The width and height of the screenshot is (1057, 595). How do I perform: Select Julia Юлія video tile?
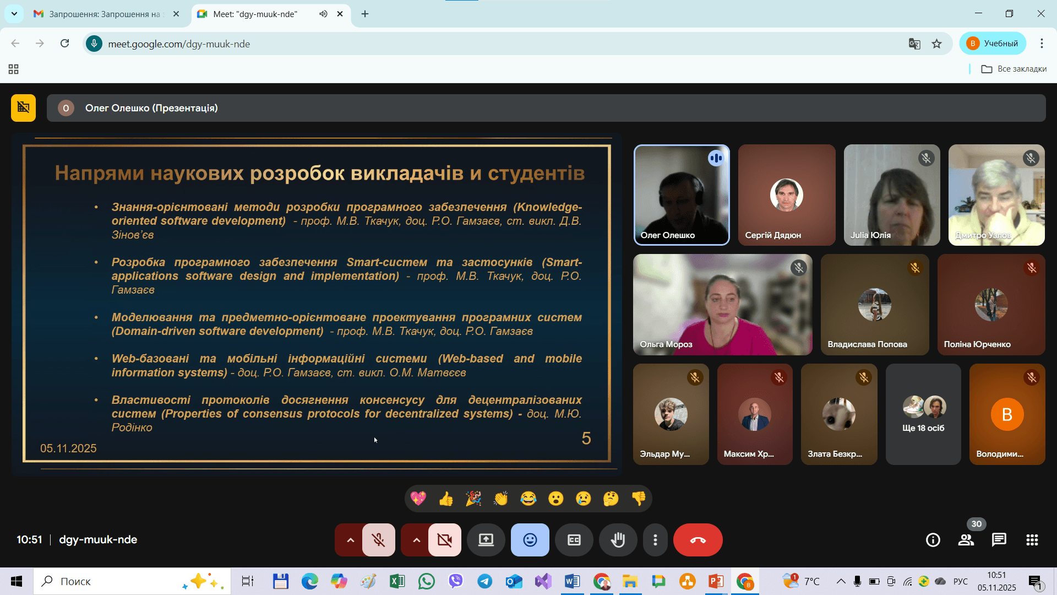pos(892,195)
